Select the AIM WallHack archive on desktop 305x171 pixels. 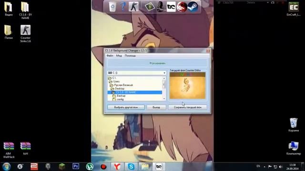[x=9, y=150]
